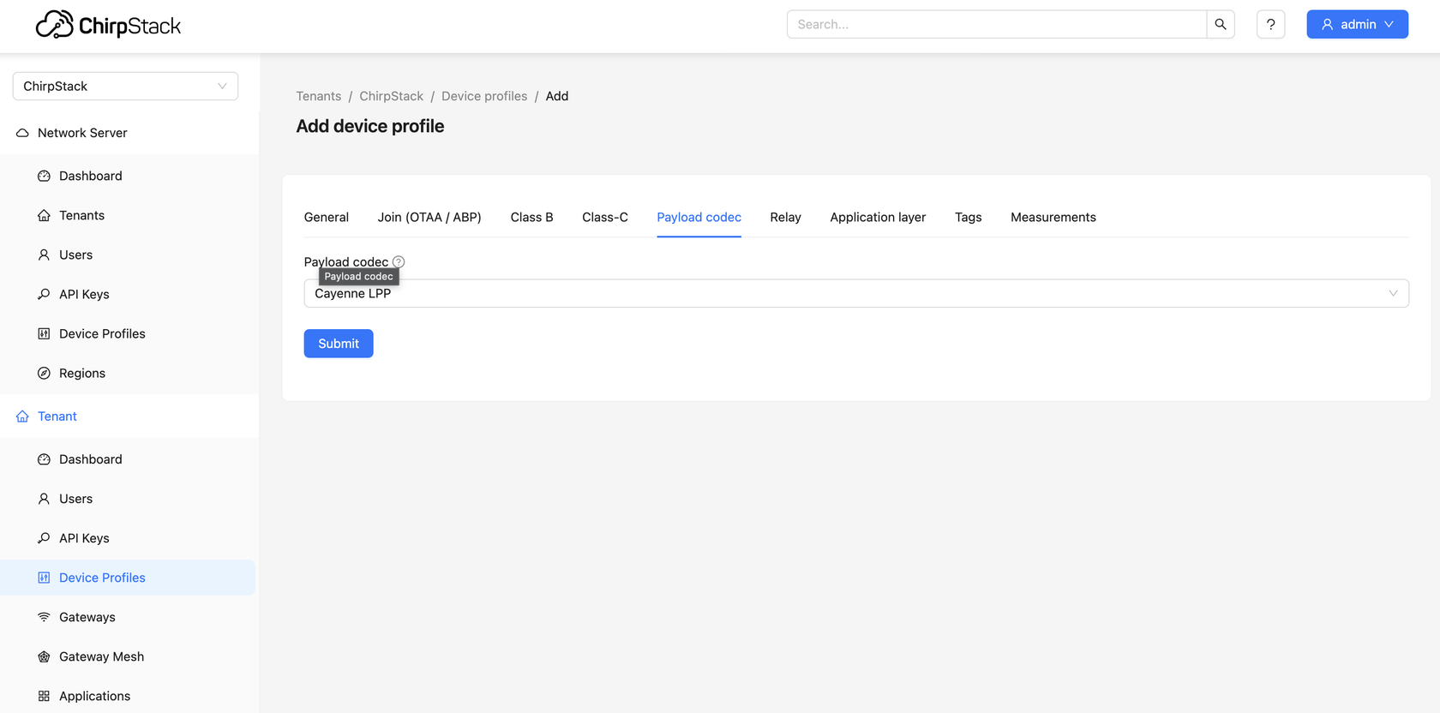Open the Gateway Mesh menu item
This screenshot has height=713, width=1440.
click(x=129, y=656)
